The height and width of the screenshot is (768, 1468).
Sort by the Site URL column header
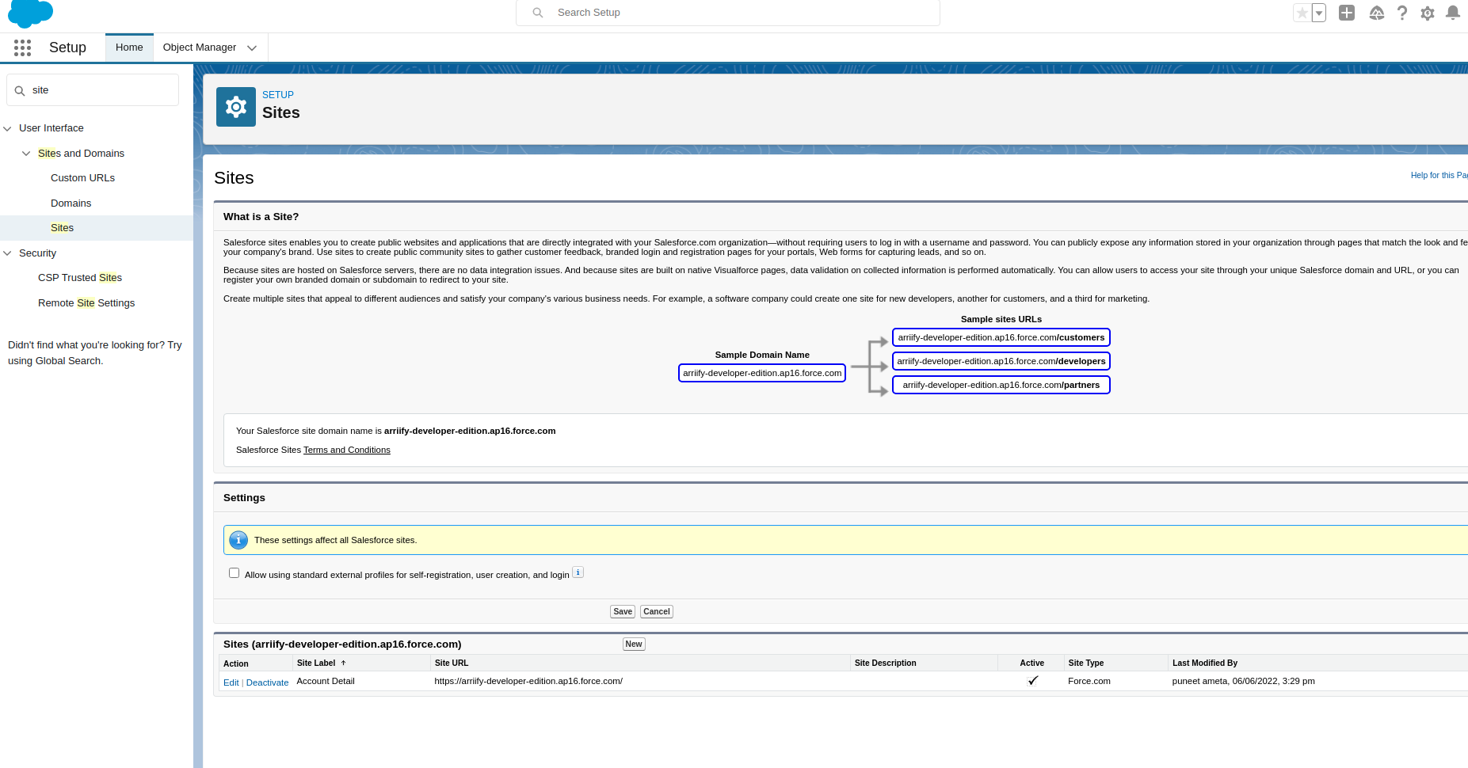(452, 663)
